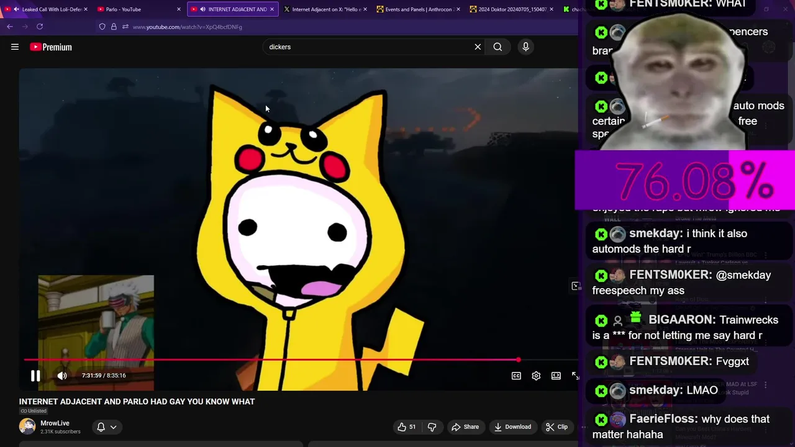Open the player settings gear
This screenshot has height=447, width=795.
click(536, 376)
